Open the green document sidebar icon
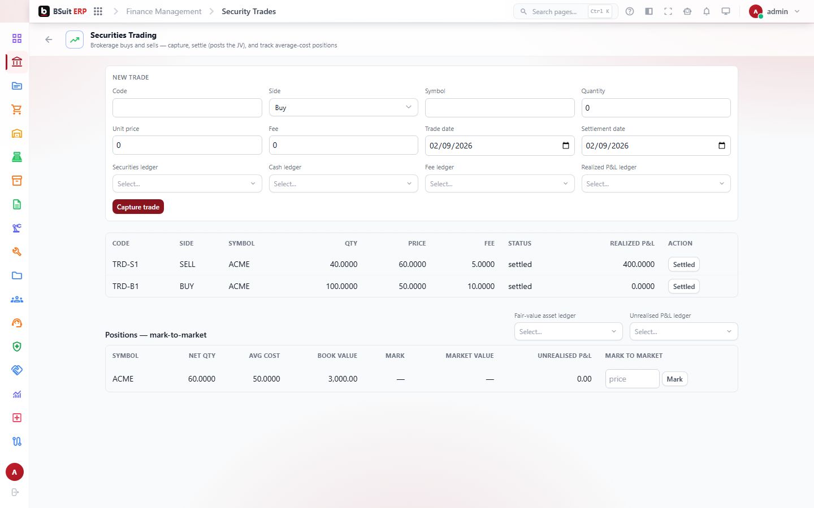This screenshot has height=508, width=814. [17, 204]
